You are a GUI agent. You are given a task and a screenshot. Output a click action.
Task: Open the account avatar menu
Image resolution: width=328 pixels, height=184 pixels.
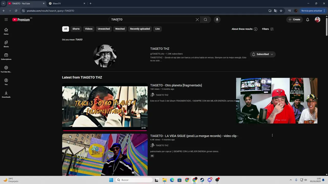pyautogui.click(x=317, y=20)
